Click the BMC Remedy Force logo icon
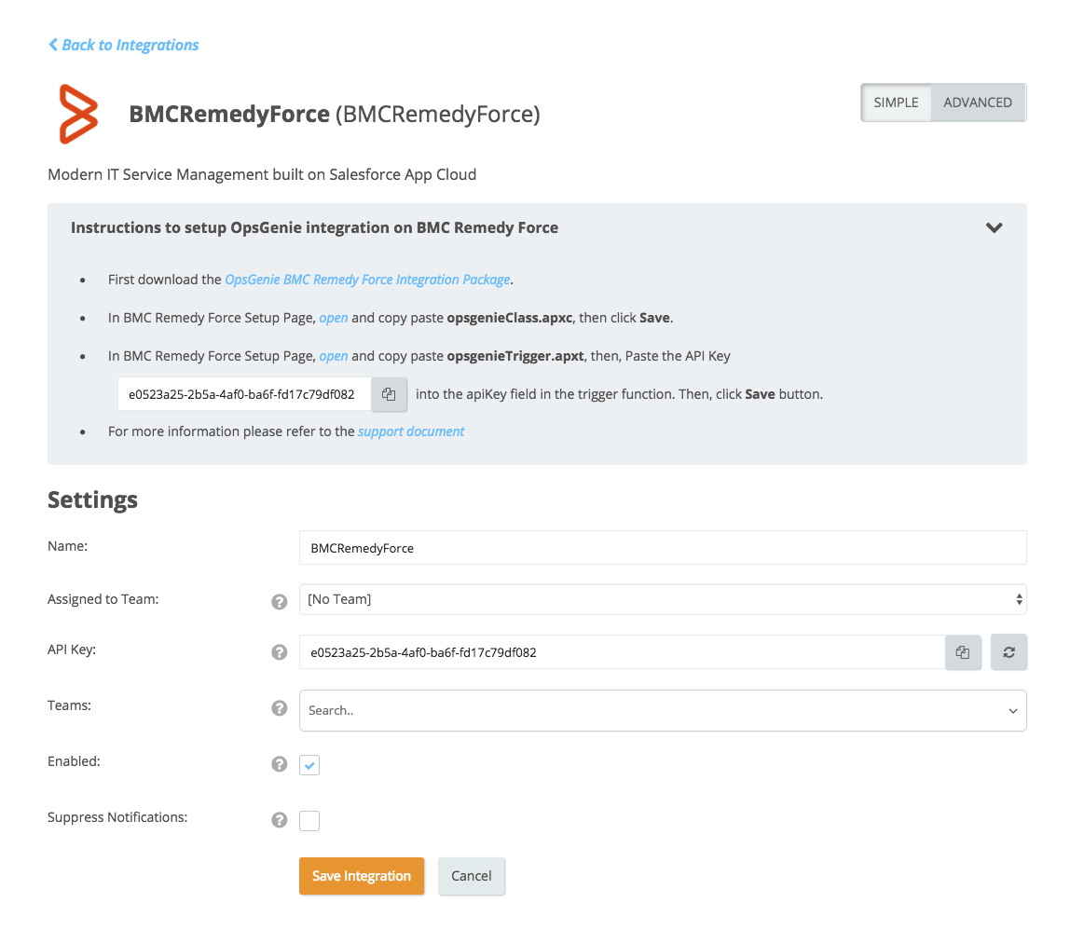This screenshot has width=1084, height=944. click(78, 114)
